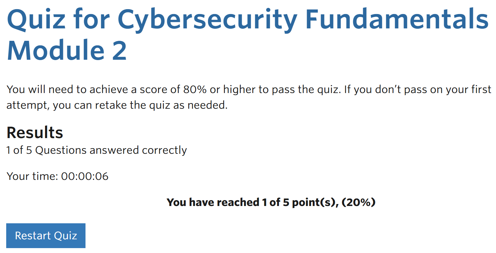Click the Restart Quiz button
496x253 pixels.
coord(46,236)
